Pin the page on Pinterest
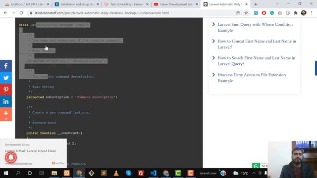Image resolution: width=317 pixels, height=178 pixels. 6,89
